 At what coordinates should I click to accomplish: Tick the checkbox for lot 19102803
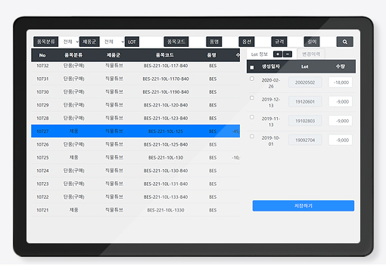252,117
